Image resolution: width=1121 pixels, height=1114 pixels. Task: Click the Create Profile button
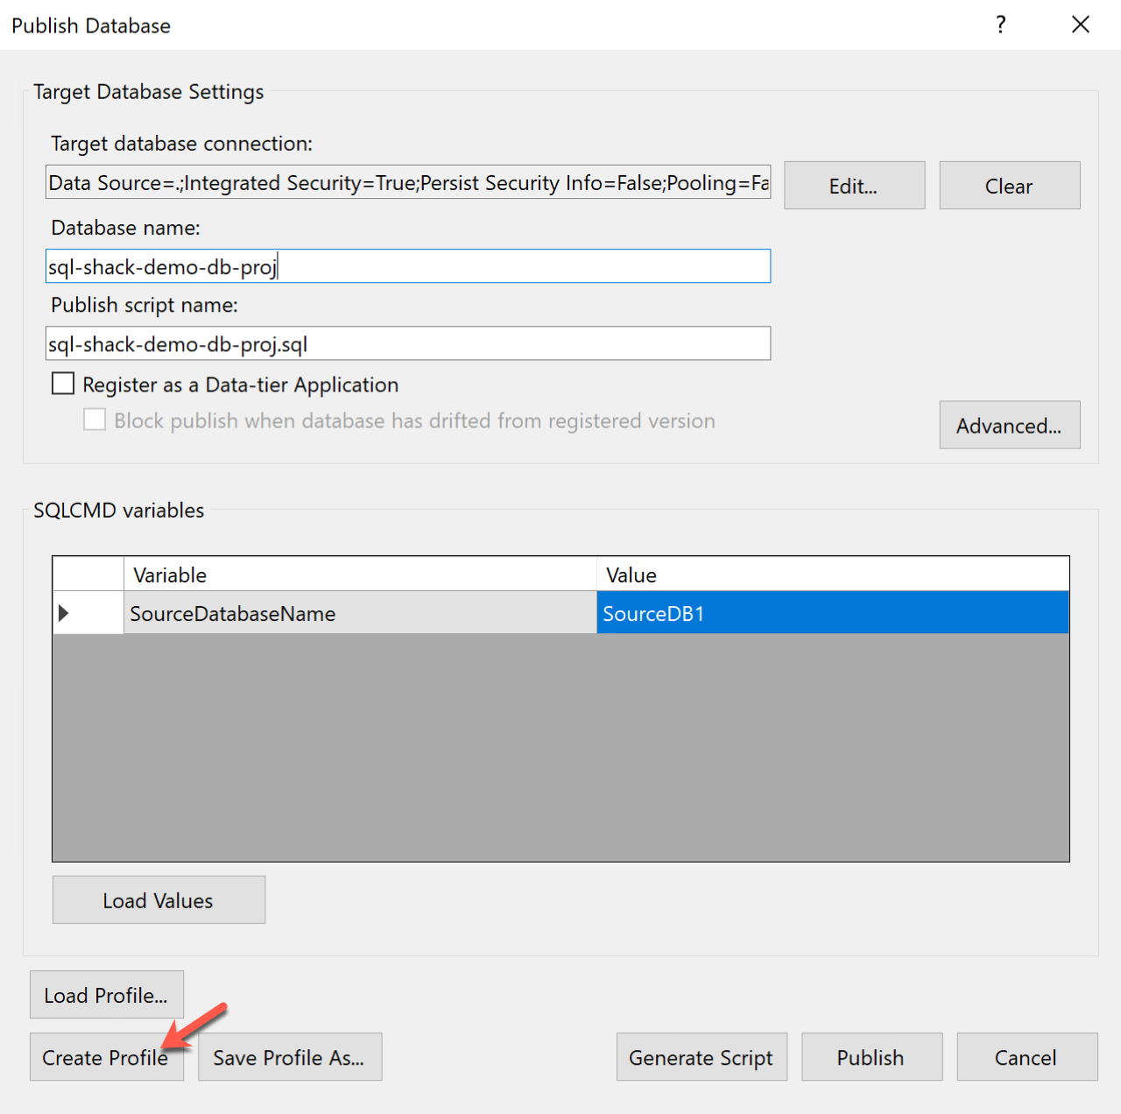(105, 1057)
